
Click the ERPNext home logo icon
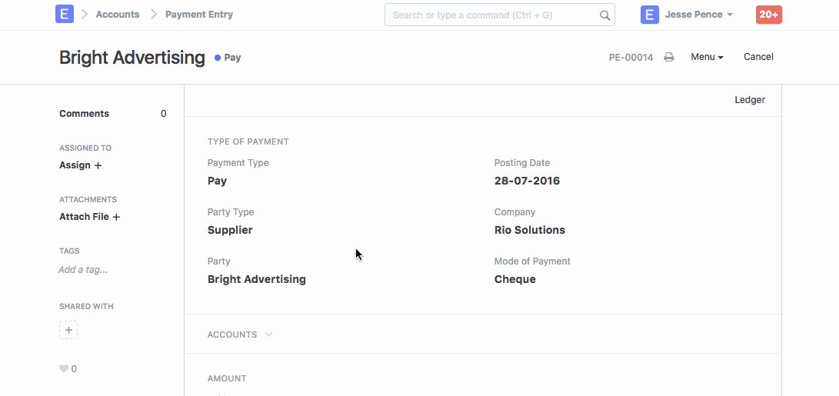point(65,15)
